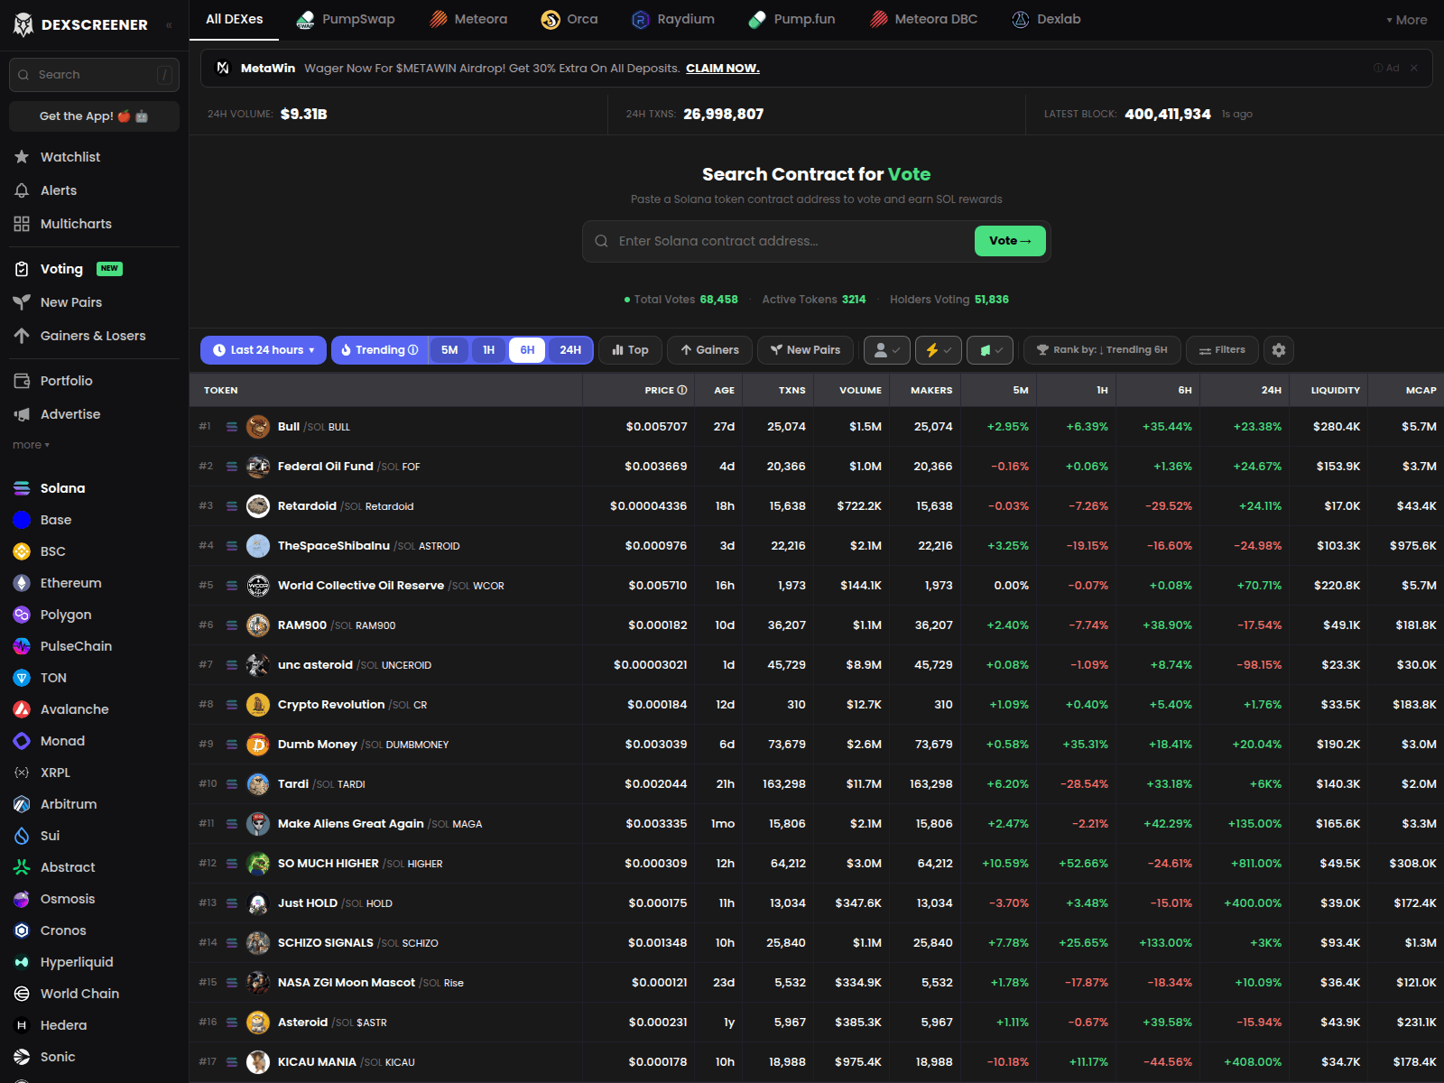Screen dimensions: 1444x1083
Task: Toggle the green megaphone ads filter
Action: coord(989,350)
